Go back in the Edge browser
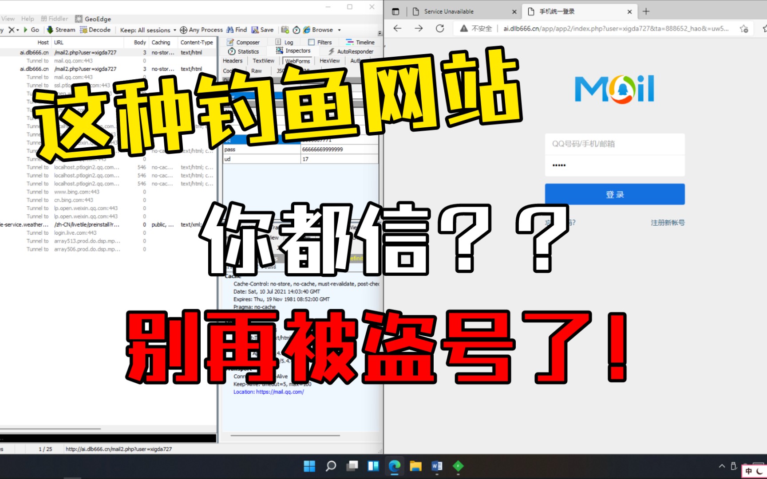The width and height of the screenshot is (767, 479). tap(397, 28)
